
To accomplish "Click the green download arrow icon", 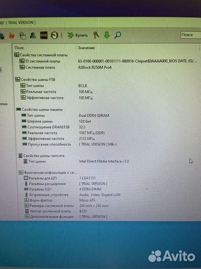I will [x=107, y=35].
